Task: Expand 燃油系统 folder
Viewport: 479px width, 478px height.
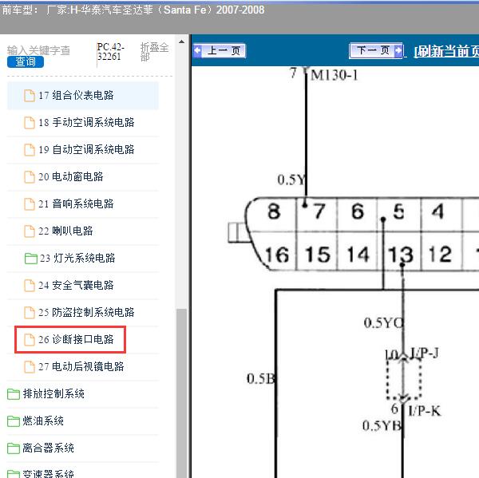Action: coord(83,421)
